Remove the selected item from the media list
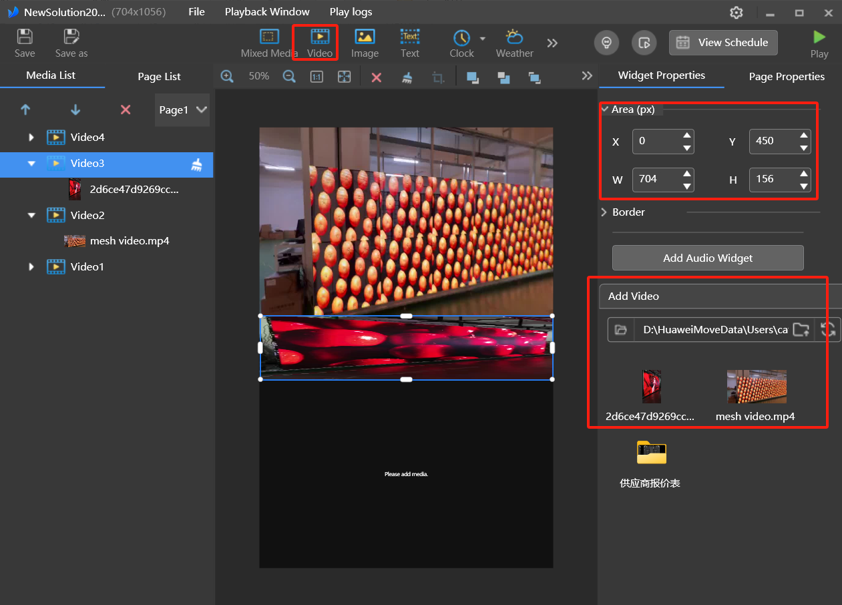This screenshot has height=605, width=842. coord(125,110)
